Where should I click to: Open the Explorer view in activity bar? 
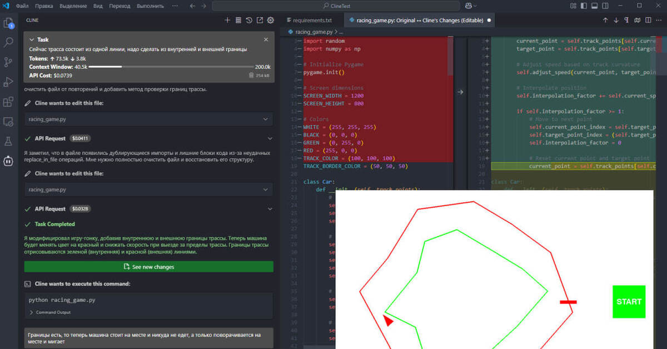point(8,23)
